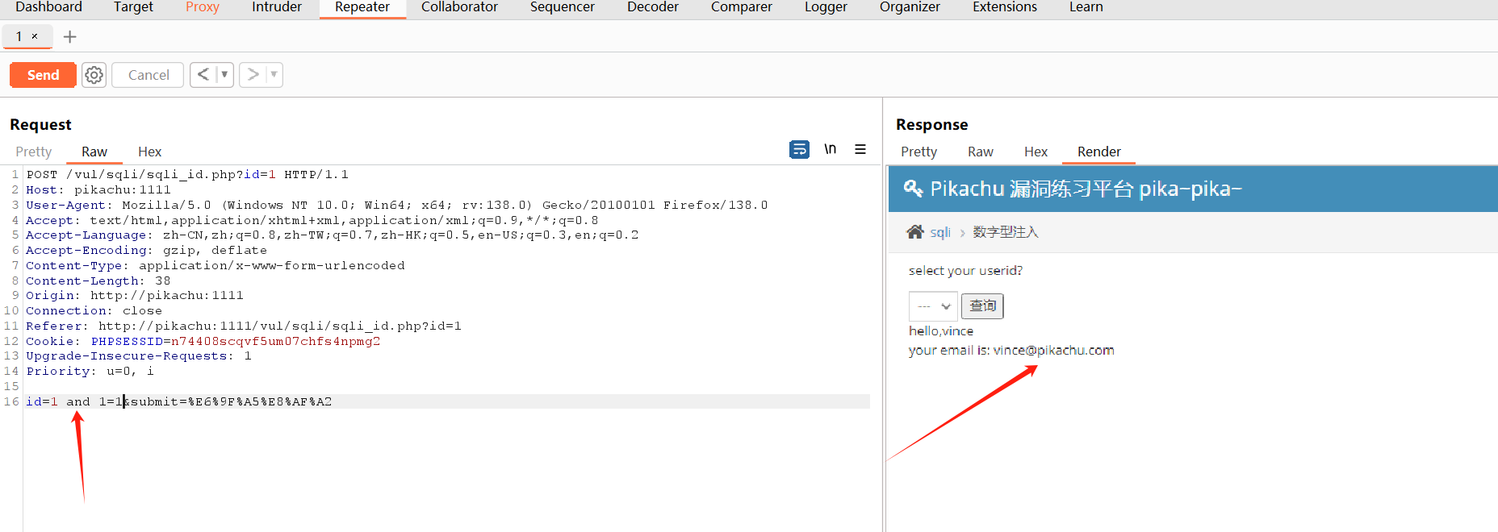Switch Response view to Hex
1498x532 pixels.
[x=1036, y=152]
